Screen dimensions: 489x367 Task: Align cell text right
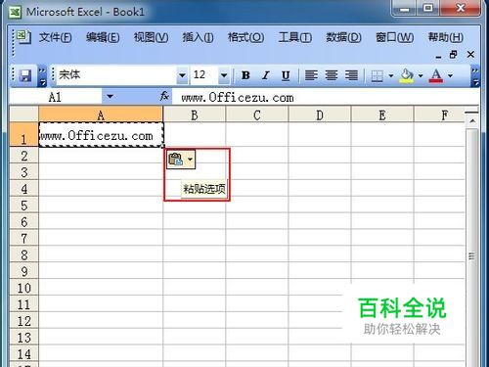click(351, 75)
